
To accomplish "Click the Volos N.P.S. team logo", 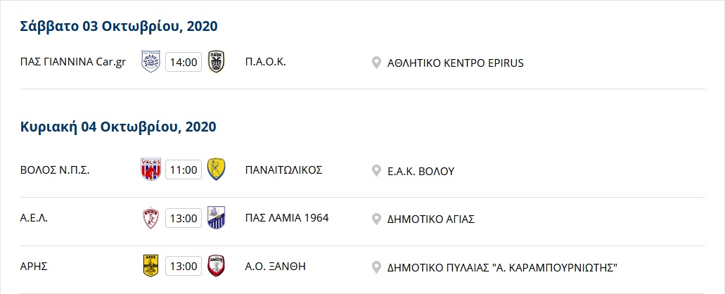I will pyautogui.click(x=150, y=170).
